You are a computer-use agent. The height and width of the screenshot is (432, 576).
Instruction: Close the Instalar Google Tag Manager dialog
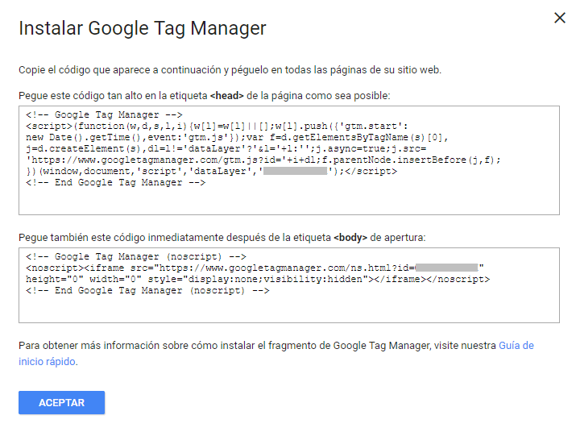[560, 19]
